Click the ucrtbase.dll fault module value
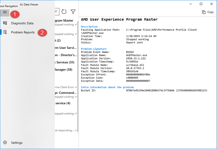Screen dimensions: 217x149 [x=135, y=65]
